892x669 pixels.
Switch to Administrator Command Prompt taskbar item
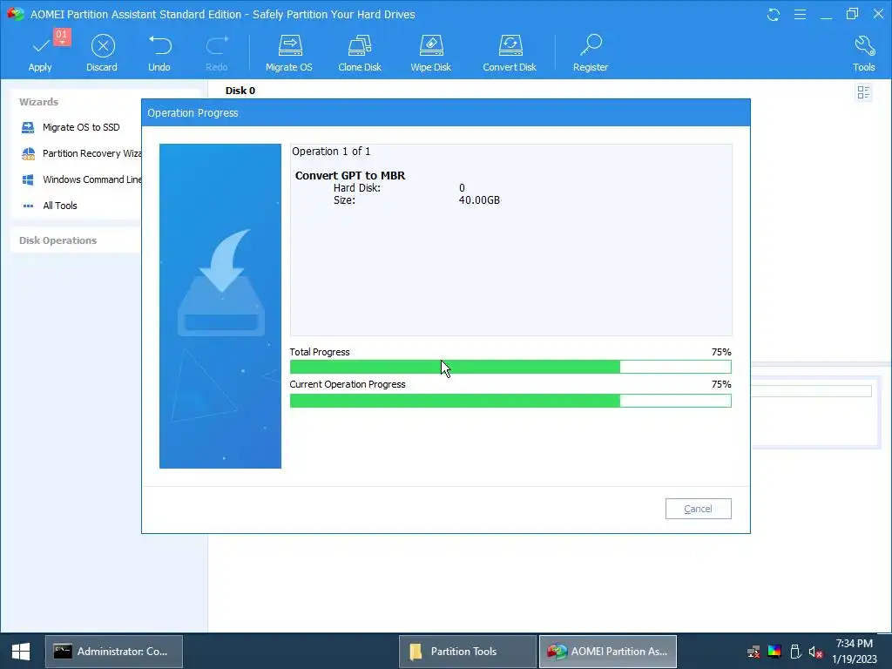[x=114, y=652]
